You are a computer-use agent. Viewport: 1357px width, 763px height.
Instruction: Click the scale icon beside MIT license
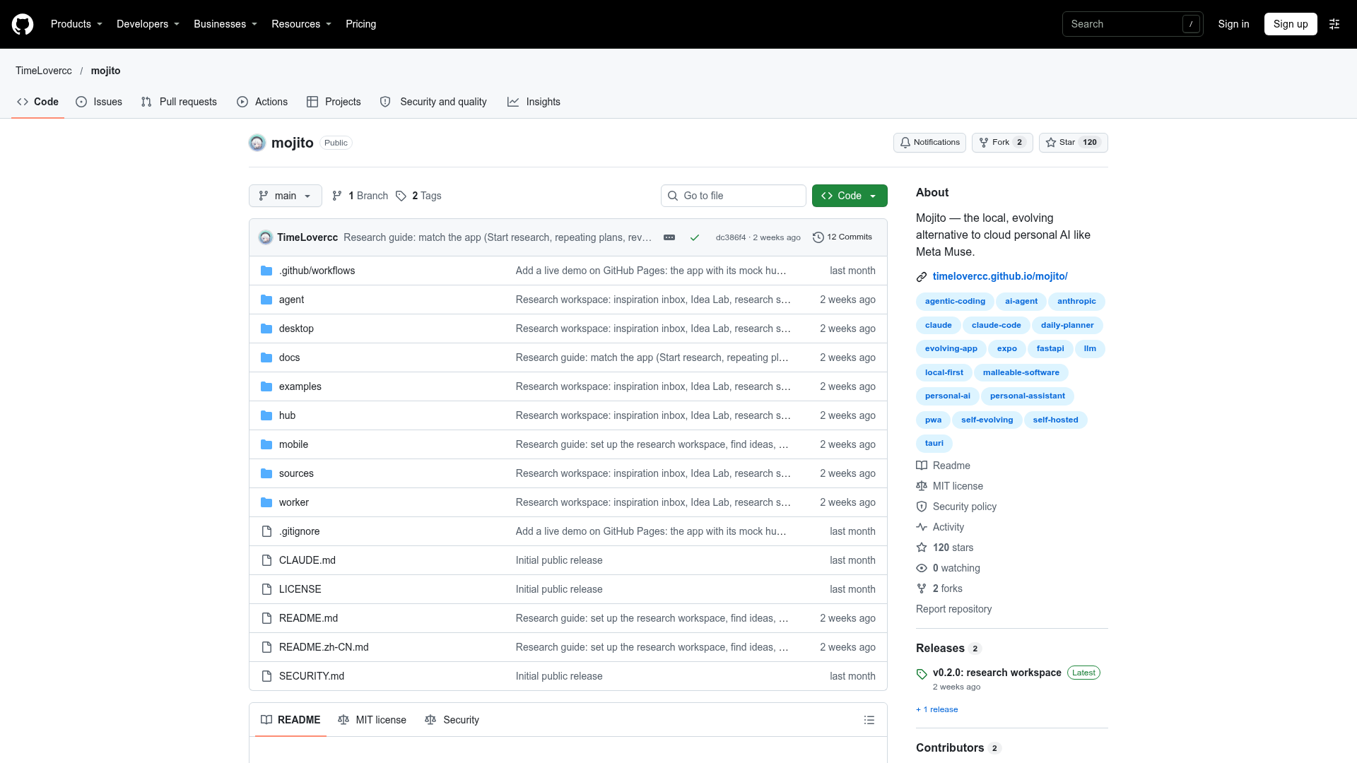point(922,486)
